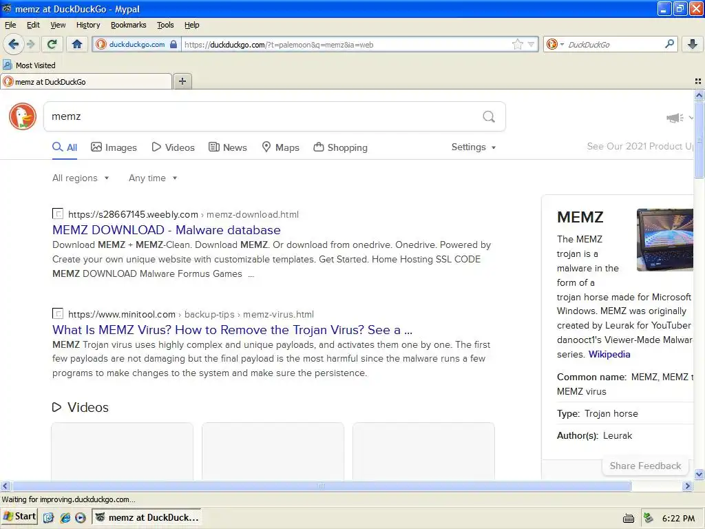705x529 pixels.
Task: Go forward using the Forward arrow button
Action: (30, 44)
